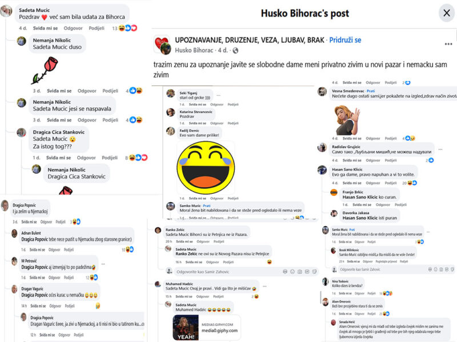
Task: Open options dots next to Muhamed Hadzic comment
Action: (264, 287)
